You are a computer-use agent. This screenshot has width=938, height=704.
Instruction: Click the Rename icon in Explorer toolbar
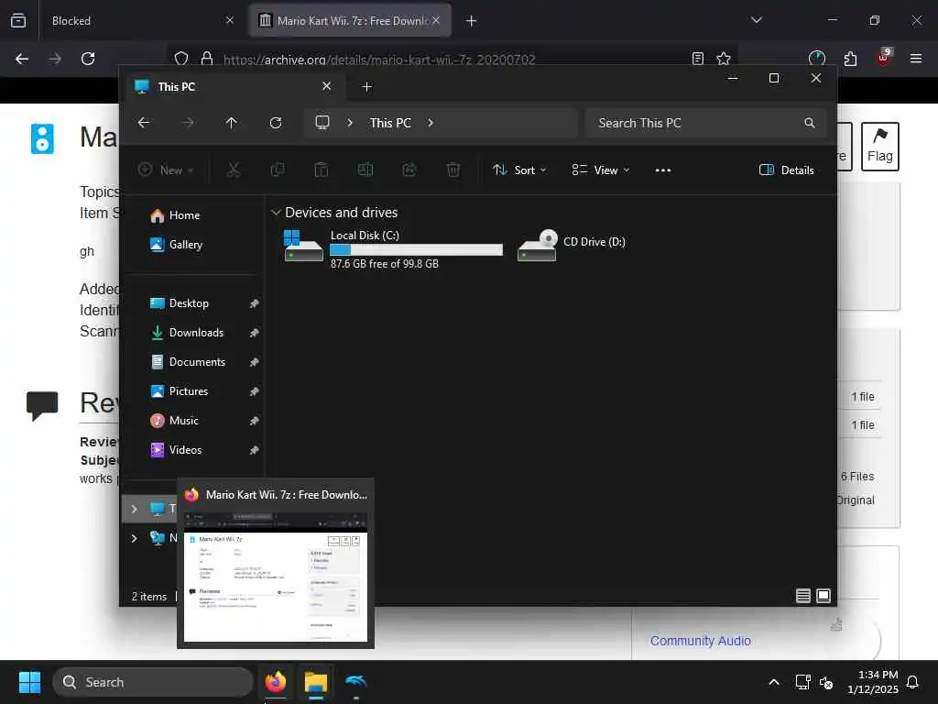coord(365,170)
